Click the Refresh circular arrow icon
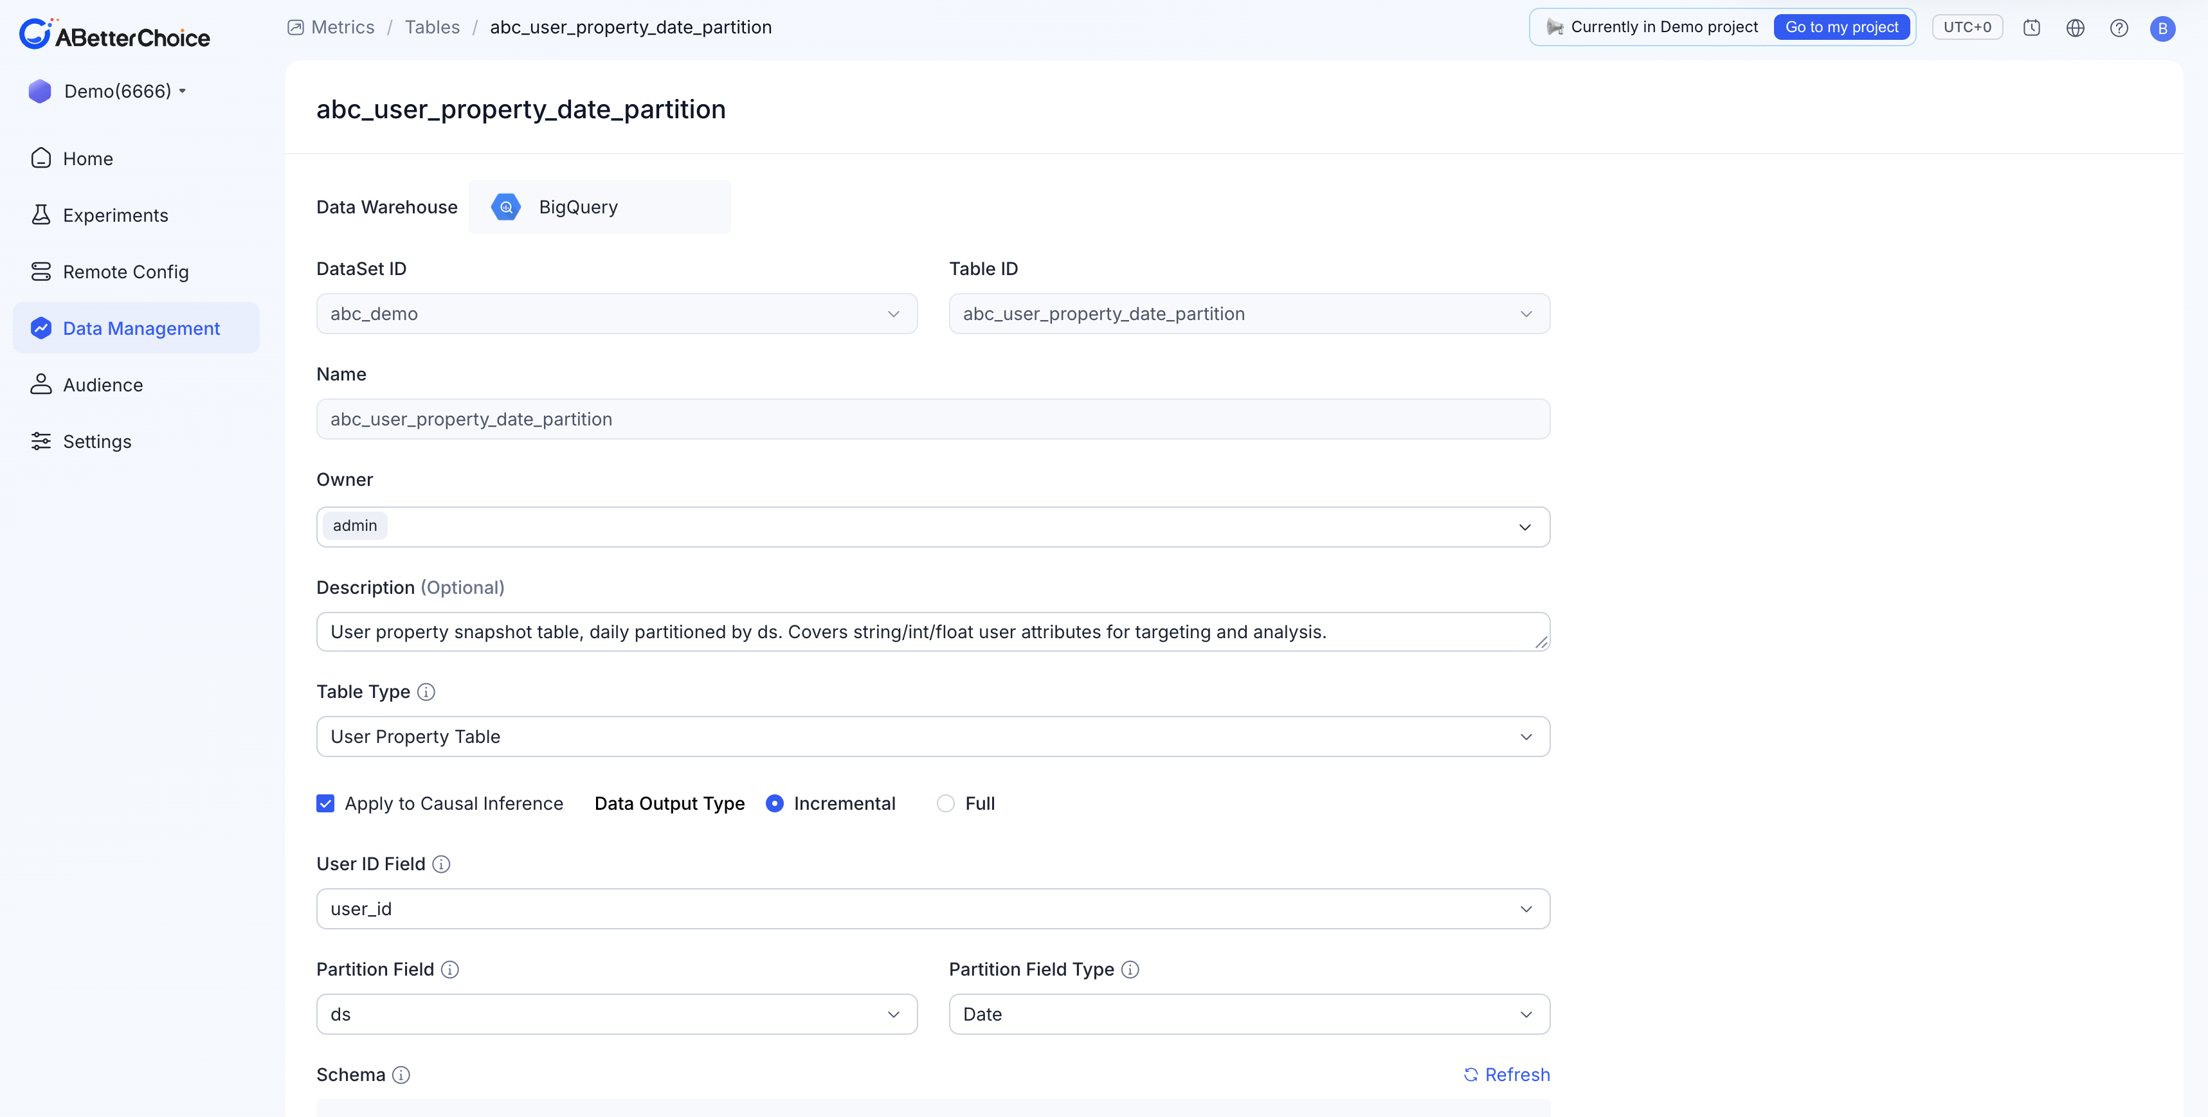 point(1471,1075)
